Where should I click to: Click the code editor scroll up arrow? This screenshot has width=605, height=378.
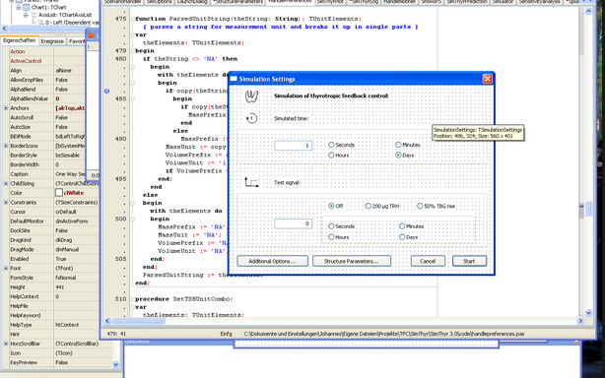click(588, 11)
